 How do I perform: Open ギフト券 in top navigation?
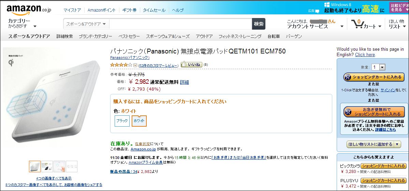click(x=129, y=10)
